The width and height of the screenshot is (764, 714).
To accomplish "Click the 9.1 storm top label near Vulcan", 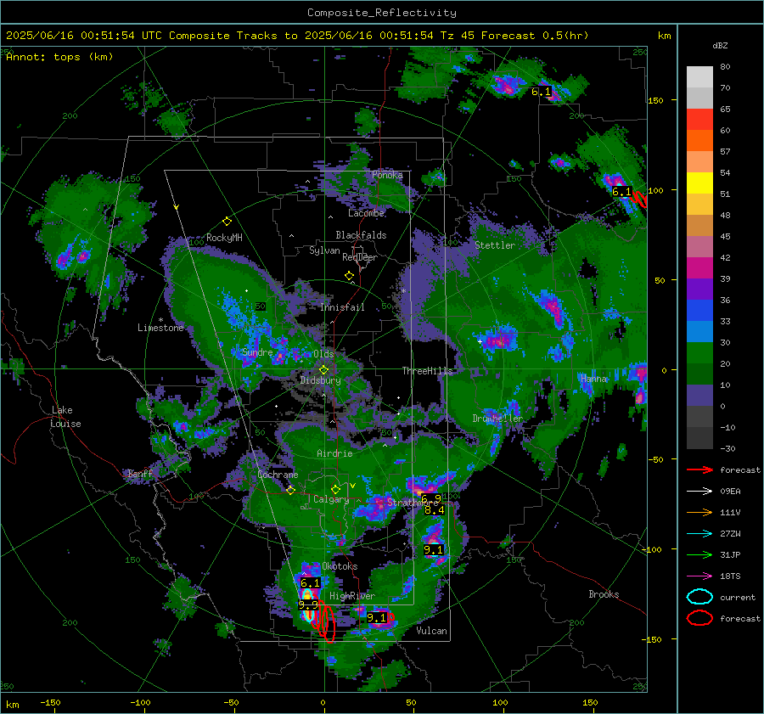I will [x=377, y=617].
